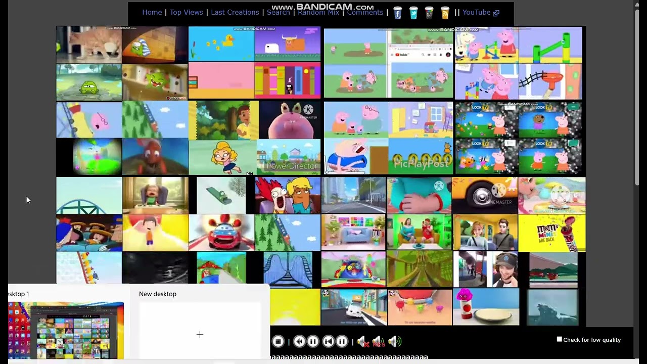Click the Twitter coffee-cup icon
Viewport: 647px width, 364px height.
tap(413, 13)
